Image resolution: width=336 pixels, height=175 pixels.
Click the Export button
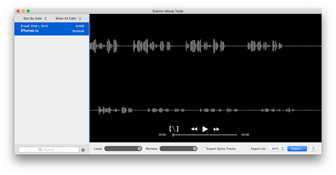[297, 148]
